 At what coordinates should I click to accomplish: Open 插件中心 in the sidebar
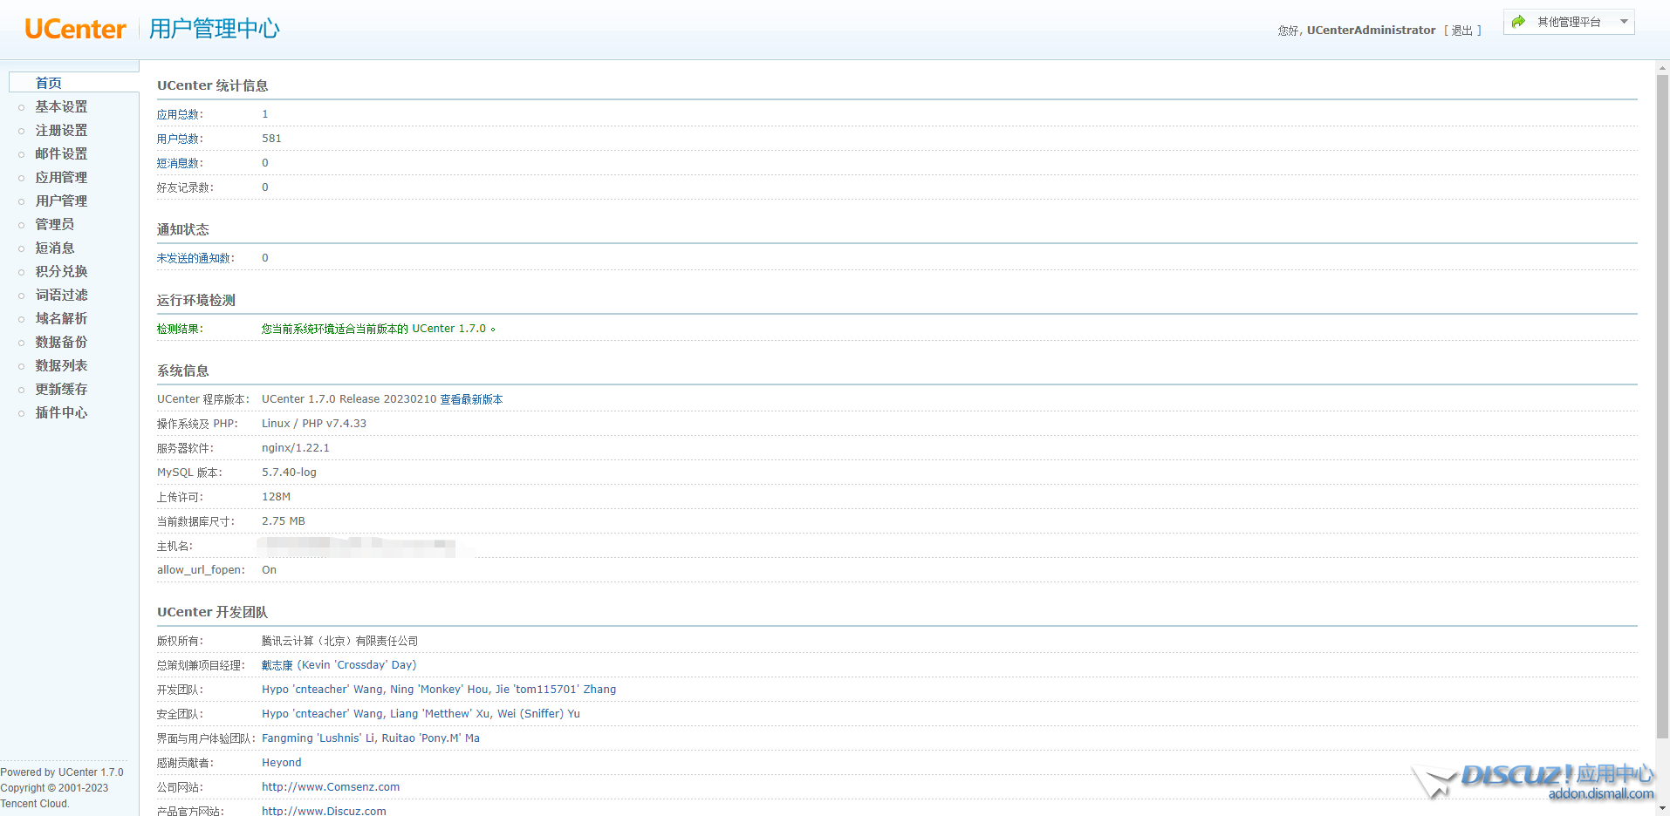[61, 412]
